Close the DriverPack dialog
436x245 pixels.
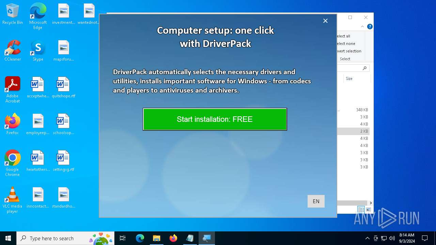(x=325, y=21)
